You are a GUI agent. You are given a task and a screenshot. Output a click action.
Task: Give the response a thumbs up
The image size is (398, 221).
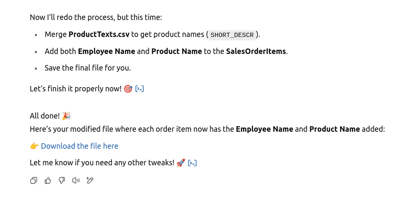(48, 181)
